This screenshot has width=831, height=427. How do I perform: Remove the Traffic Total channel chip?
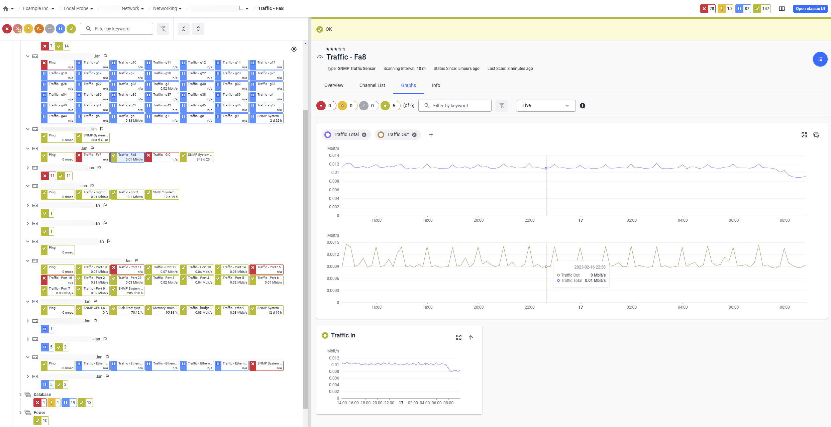364,134
